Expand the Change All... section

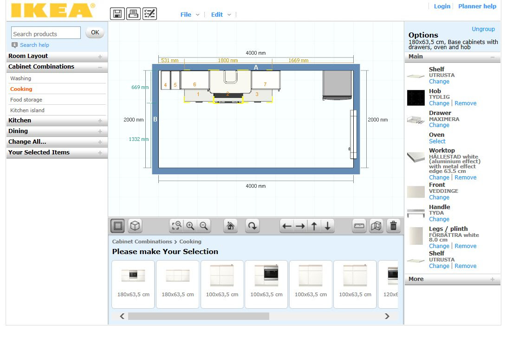pyautogui.click(x=57, y=142)
